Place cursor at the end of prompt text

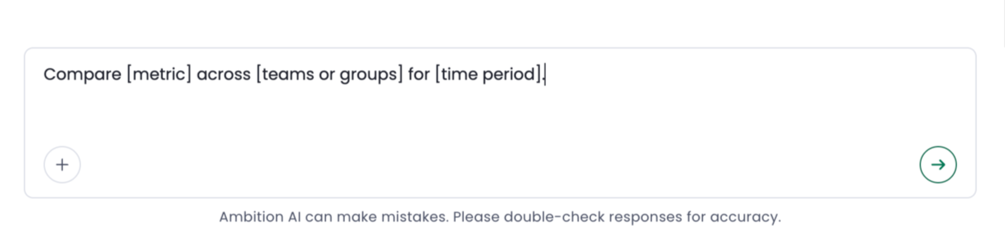545,74
